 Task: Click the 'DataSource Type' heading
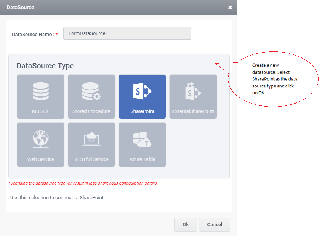pyautogui.click(x=45, y=66)
